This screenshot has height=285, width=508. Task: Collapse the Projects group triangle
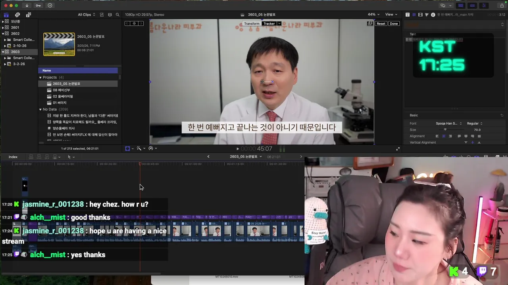(x=40, y=77)
